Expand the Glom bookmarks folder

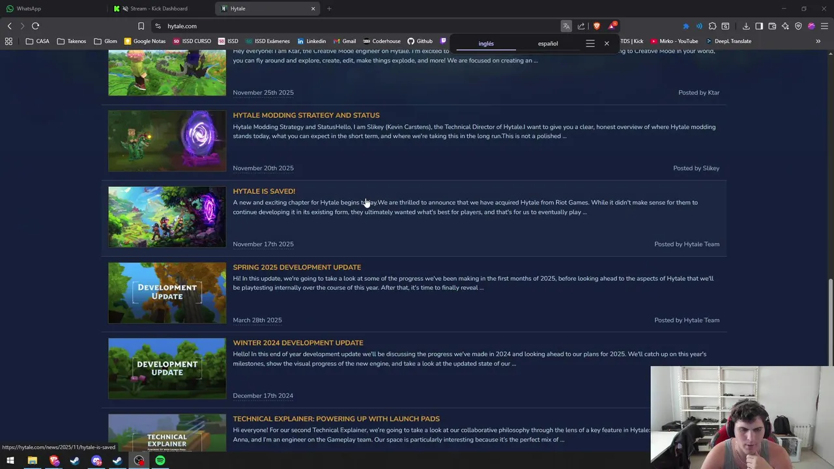(x=106, y=41)
